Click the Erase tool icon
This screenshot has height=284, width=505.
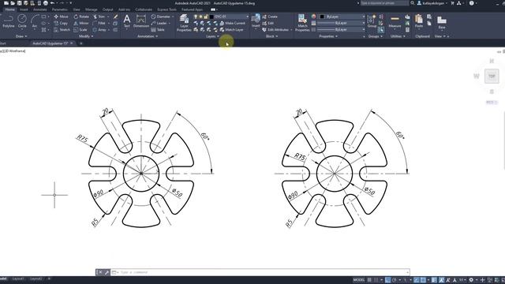point(115,17)
